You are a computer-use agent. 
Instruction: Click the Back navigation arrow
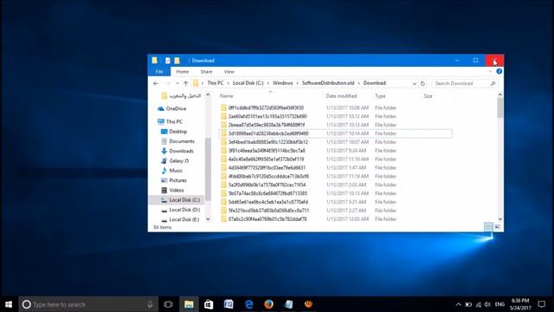pos(156,83)
